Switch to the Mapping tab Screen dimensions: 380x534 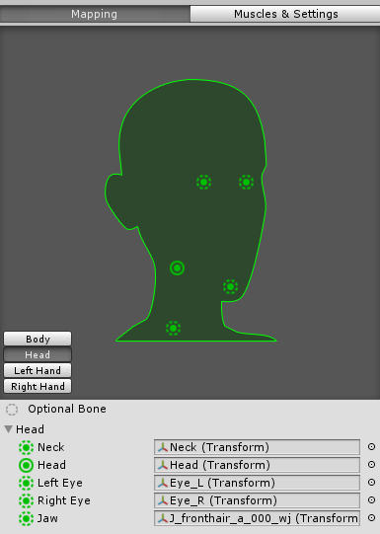(x=95, y=14)
